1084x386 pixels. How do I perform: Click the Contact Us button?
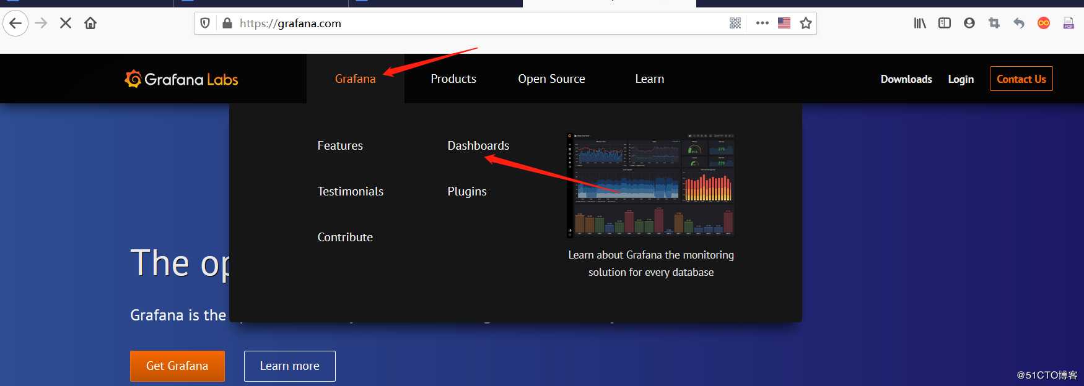[x=1021, y=79]
